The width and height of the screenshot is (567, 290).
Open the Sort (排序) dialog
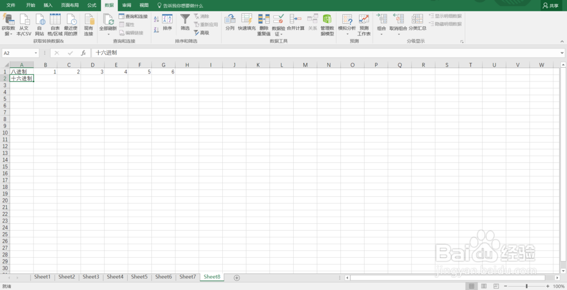167,22
